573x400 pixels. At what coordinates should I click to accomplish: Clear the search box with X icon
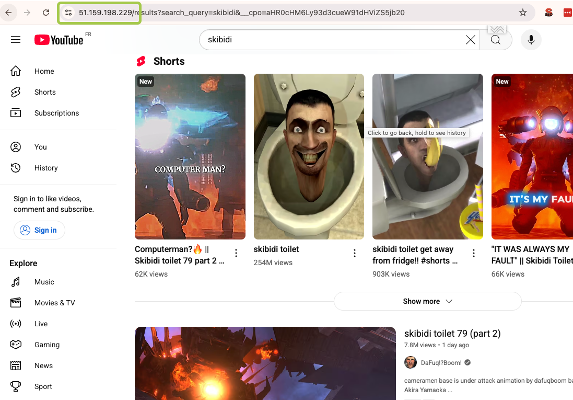(x=471, y=40)
